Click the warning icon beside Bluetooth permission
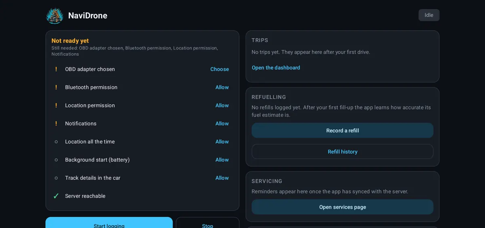Viewport: 485px width, 228px height. coord(56,87)
